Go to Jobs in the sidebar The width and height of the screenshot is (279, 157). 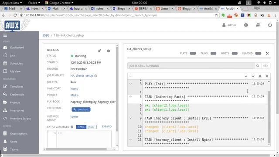(x=13, y=55)
